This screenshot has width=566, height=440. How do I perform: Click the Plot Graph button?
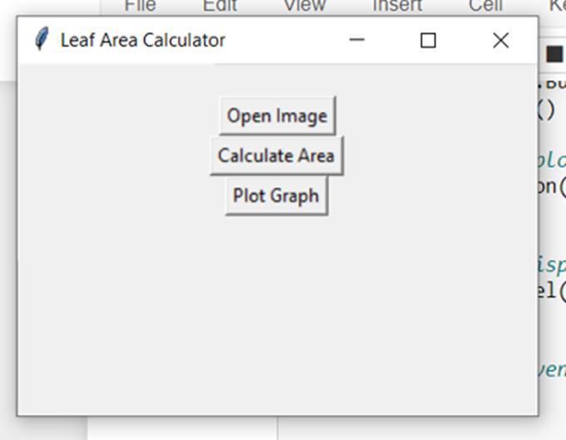click(276, 195)
